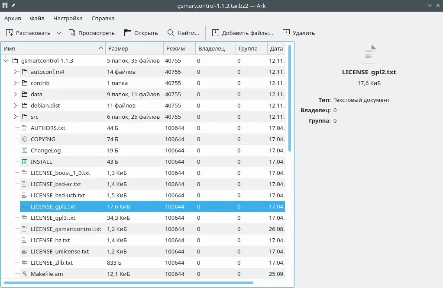Click the LICENSE_gpl3.txt file icon
Viewport: 443px width, 288px height.
pyautogui.click(x=25, y=218)
